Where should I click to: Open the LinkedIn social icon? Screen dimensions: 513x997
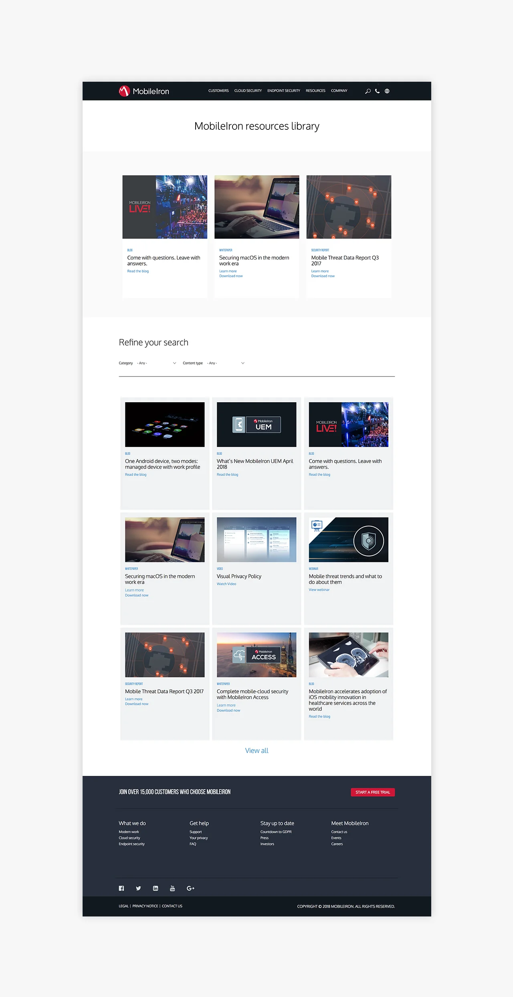[156, 888]
